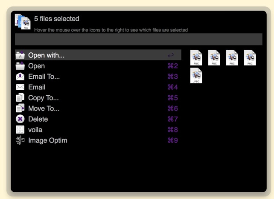The height and width of the screenshot is (199, 274).
Task: Click the ⌘6 shortcut label
Action: (x=173, y=108)
